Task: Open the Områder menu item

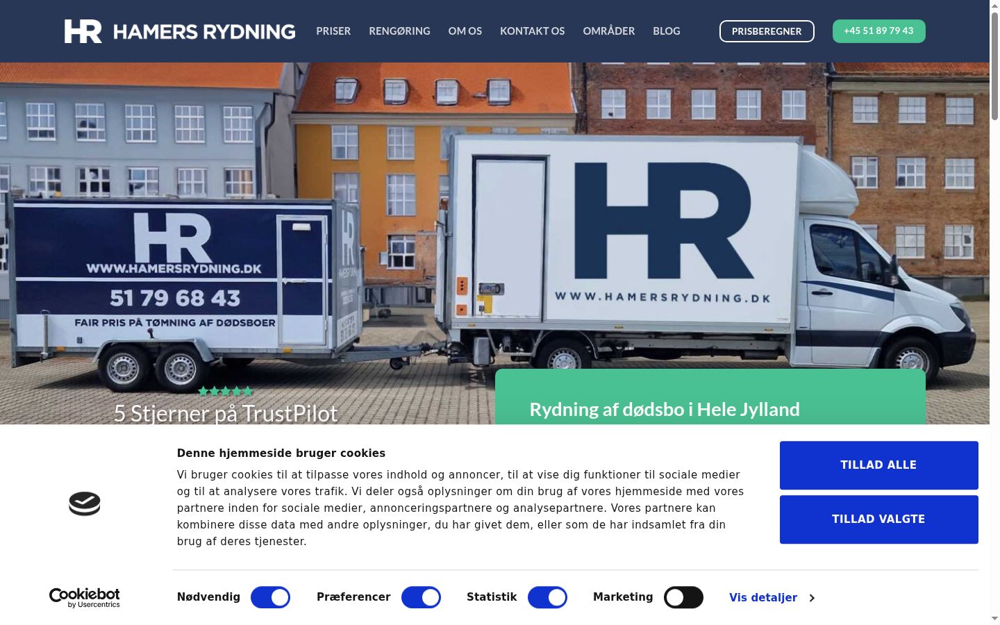Action: (x=609, y=31)
